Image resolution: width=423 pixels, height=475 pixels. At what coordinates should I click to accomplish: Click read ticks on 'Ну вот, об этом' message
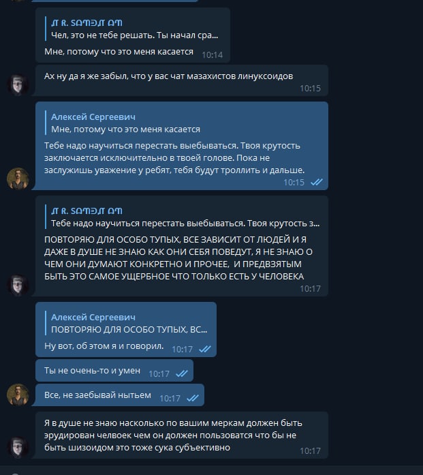coord(205,349)
